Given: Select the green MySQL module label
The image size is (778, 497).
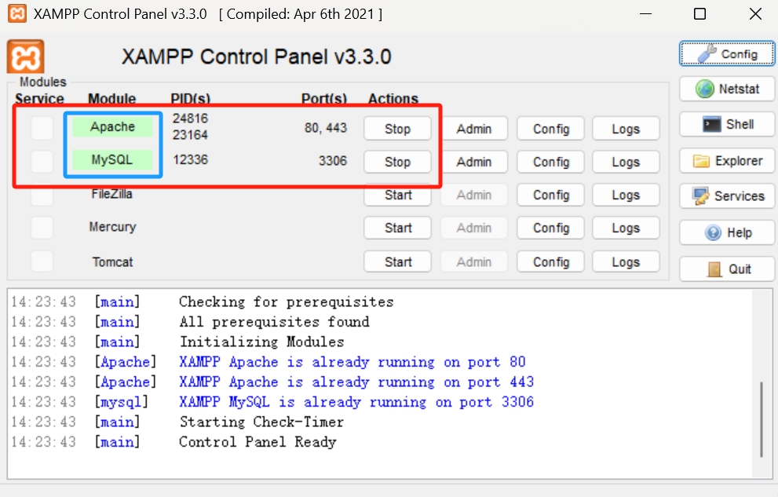Looking at the screenshot, I should pyautogui.click(x=112, y=159).
